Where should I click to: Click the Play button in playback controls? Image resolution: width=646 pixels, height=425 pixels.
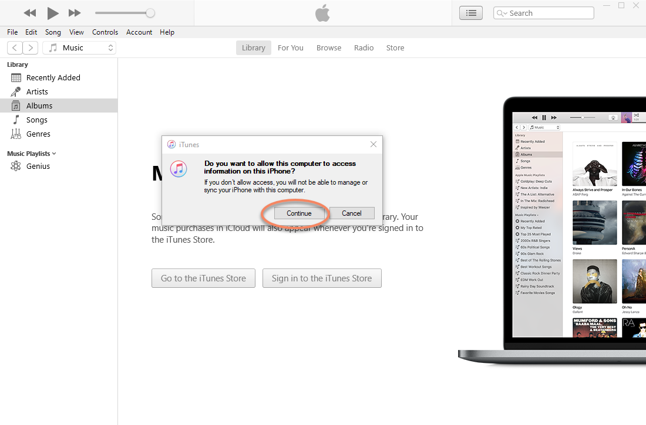click(x=53, y=13)
